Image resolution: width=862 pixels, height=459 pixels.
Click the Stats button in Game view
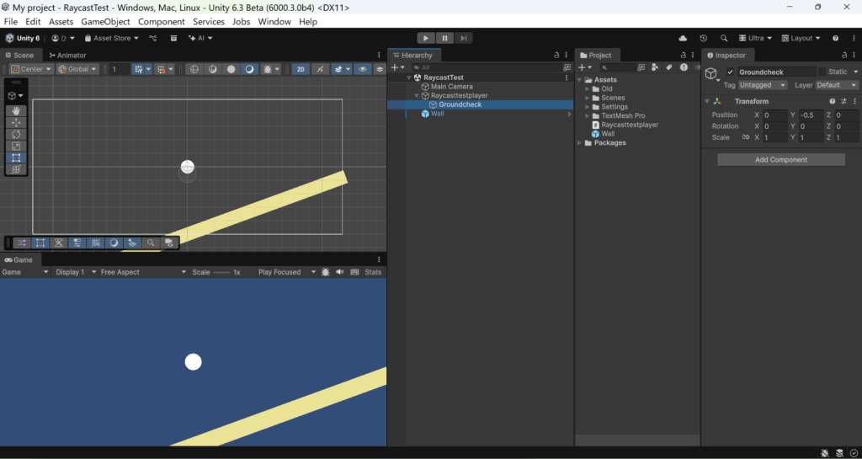coord(373,272)
